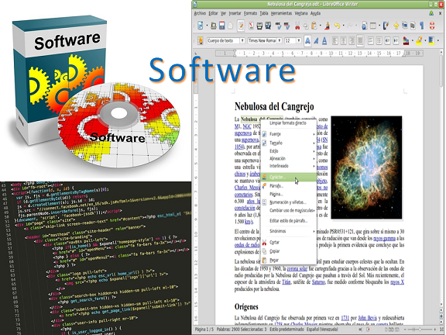Click the Undo arrow icon
The height and width of the screenshot is (335, 446).
(337, 26)
